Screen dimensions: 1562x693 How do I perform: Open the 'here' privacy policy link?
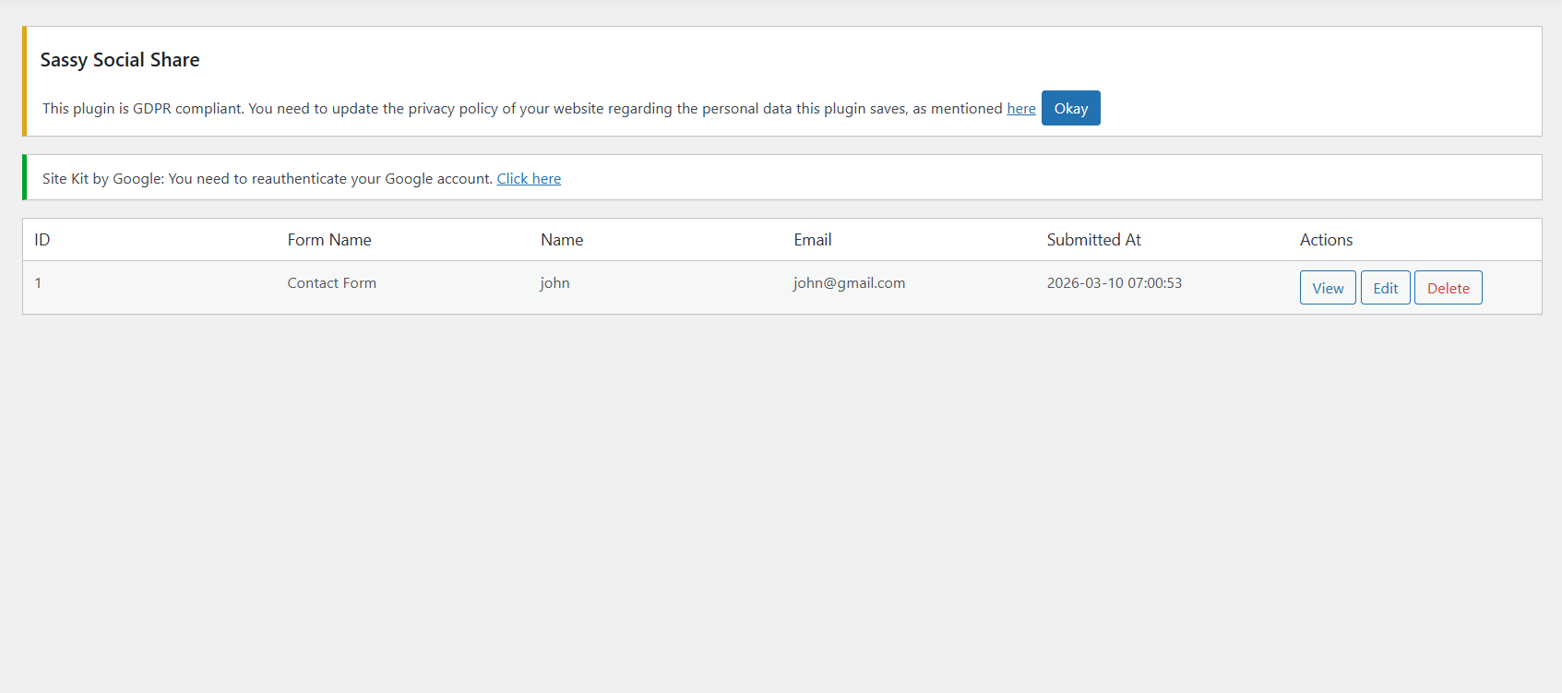click(1020, 109)
